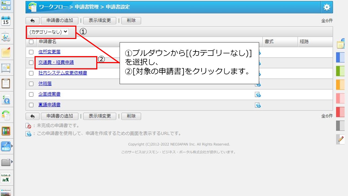The image size is (348, 196).
Task: Open the bulletin board icon in the sidebar
Action: 6,68
